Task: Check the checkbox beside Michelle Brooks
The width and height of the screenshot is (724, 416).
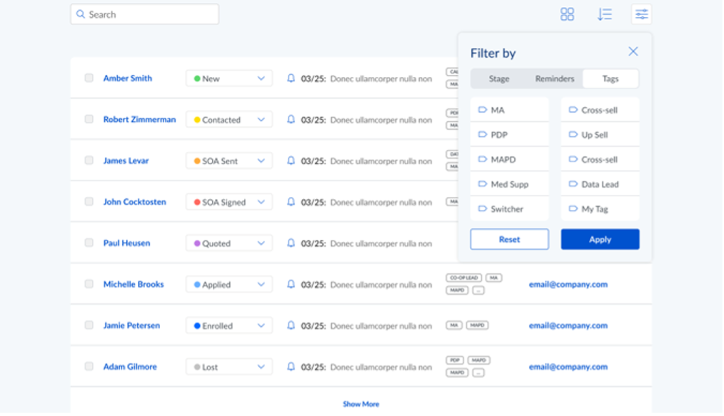Action: [89, 283]
